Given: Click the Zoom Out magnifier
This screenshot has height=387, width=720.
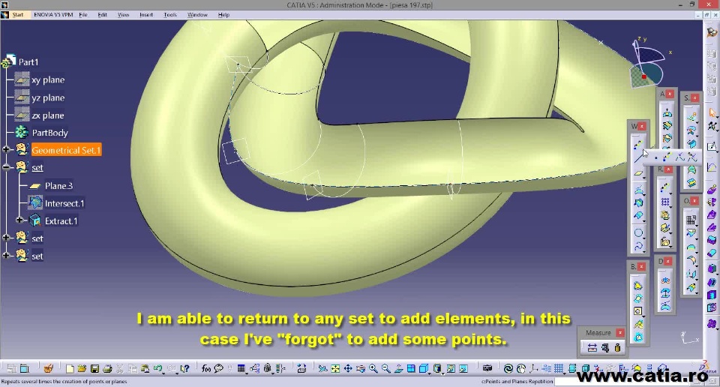Looking at the screenshot, I should [x=385, y=368].
